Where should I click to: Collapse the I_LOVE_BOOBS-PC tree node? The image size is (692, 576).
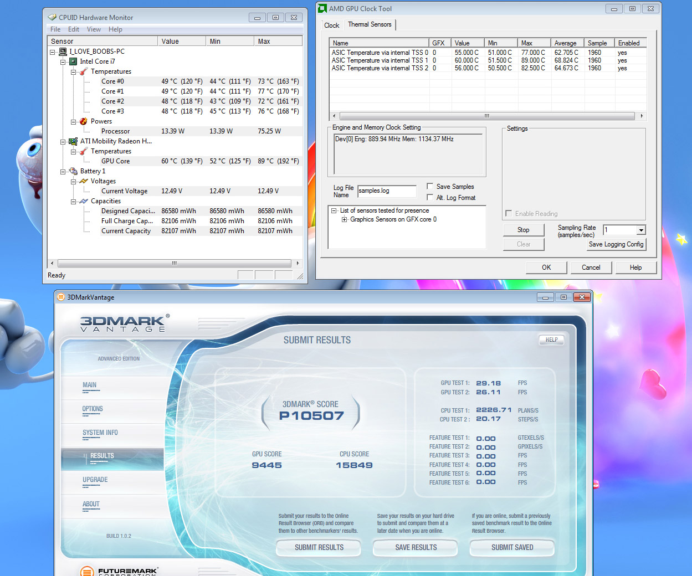click(x=53, y=52)
